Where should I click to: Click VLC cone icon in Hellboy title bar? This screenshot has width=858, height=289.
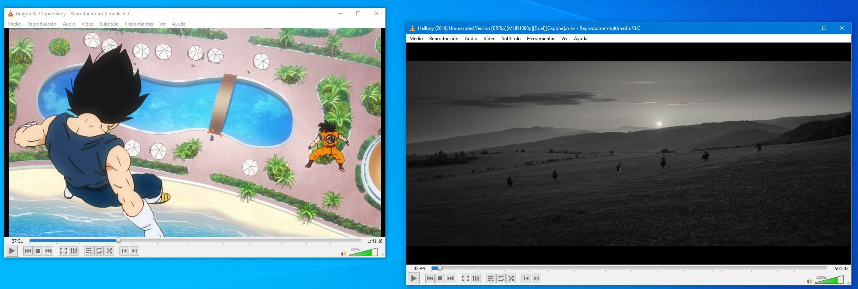pyautogui.click(x=413, y=28)
